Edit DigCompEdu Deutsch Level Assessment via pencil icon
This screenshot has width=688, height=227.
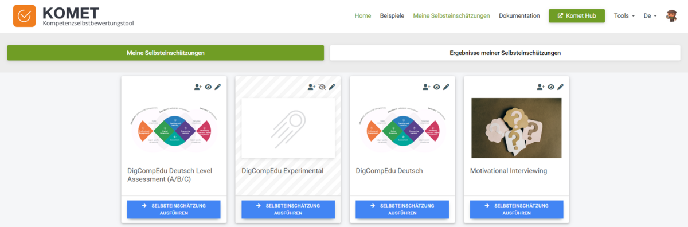coord(218,87)
